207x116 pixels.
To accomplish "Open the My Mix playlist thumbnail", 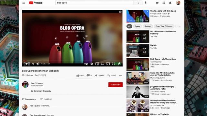I will (x=138, y=51).
